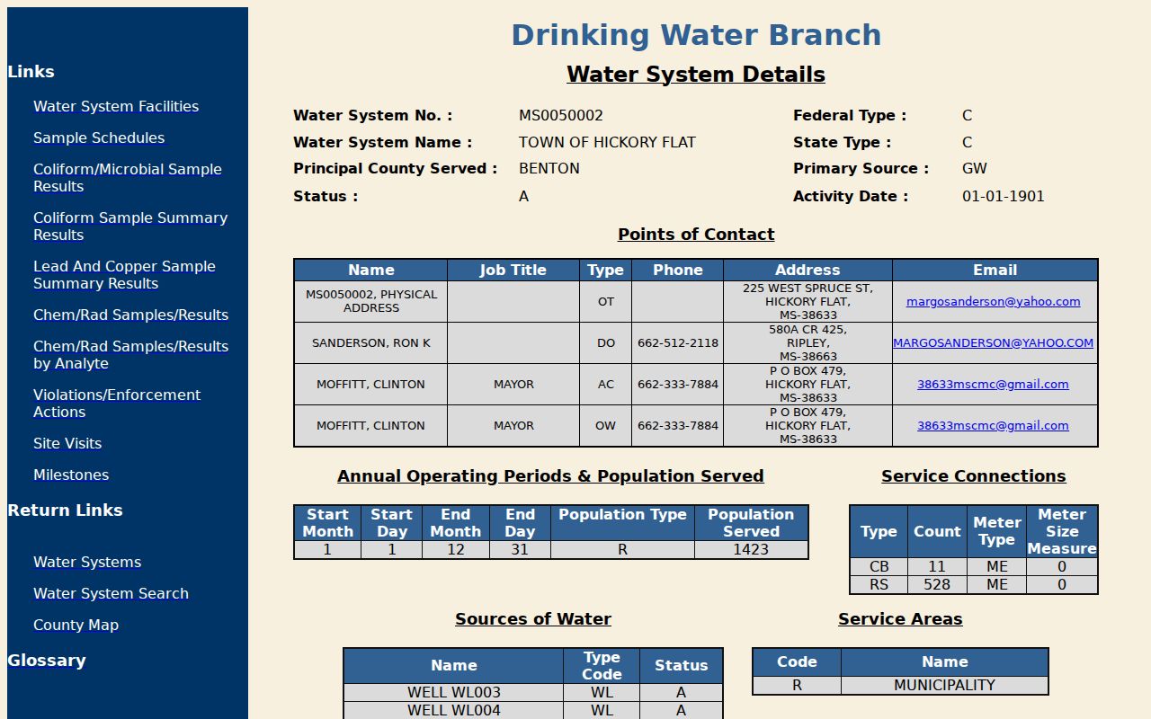The height and width of the screenshot is (719, 1151).
Task: Click the email link in the AC type row
Action: [993, 385]
